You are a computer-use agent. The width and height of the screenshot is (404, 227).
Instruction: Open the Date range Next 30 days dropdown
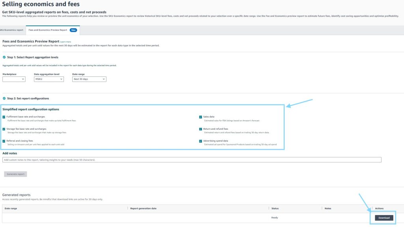coord(89,79)
